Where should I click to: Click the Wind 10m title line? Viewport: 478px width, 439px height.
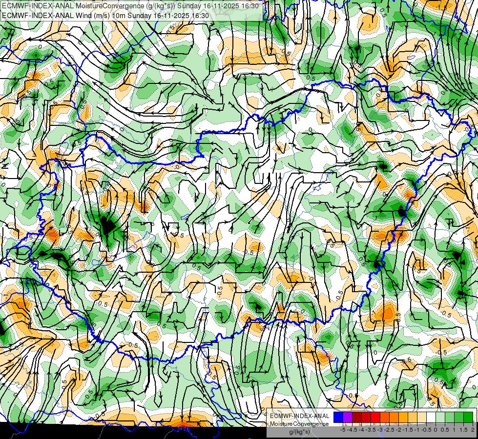tap(105, 15)
